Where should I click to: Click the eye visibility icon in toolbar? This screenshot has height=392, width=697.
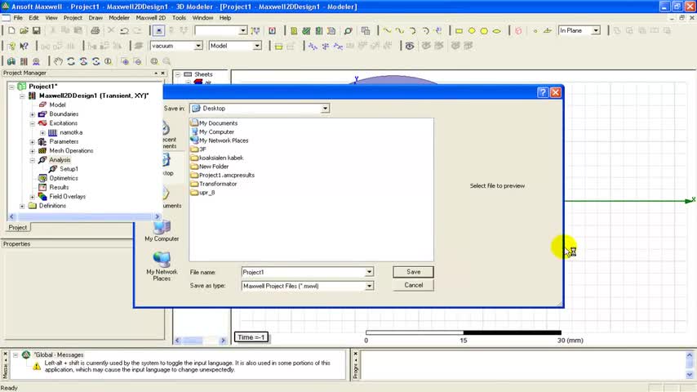point(410,46)
